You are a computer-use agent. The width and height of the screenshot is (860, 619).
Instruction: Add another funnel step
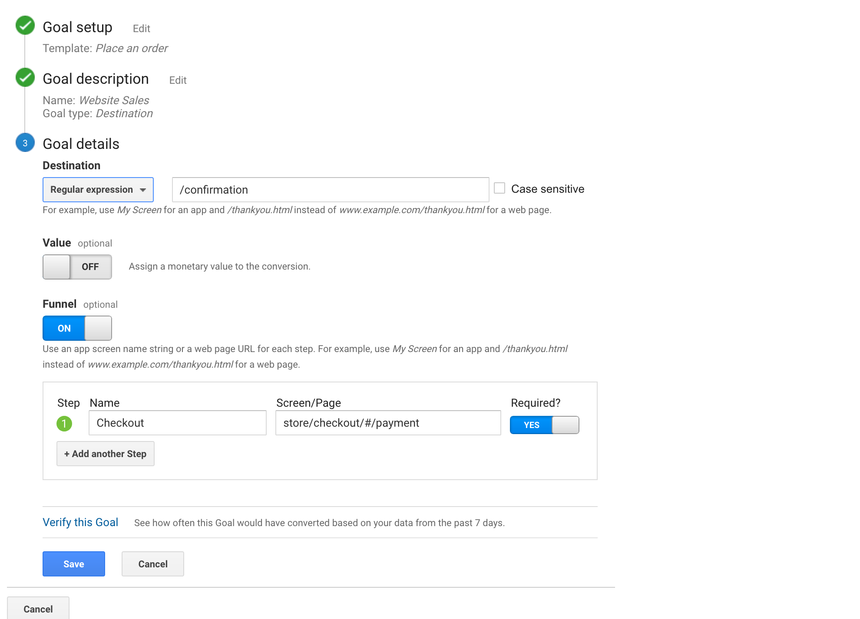[105, 453]
